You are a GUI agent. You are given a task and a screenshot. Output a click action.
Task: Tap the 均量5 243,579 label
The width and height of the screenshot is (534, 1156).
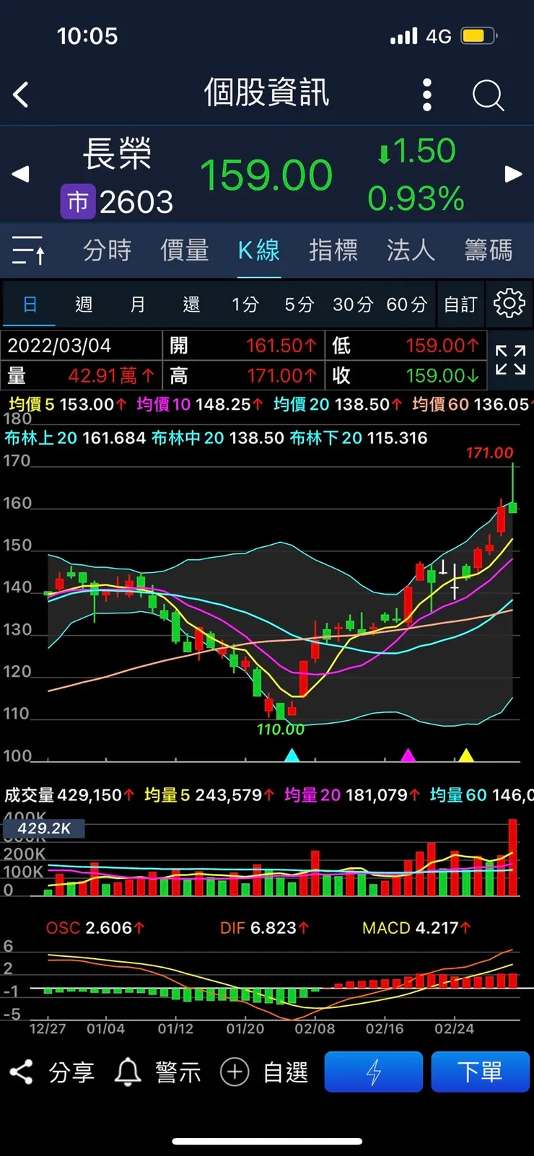[209, 795]
